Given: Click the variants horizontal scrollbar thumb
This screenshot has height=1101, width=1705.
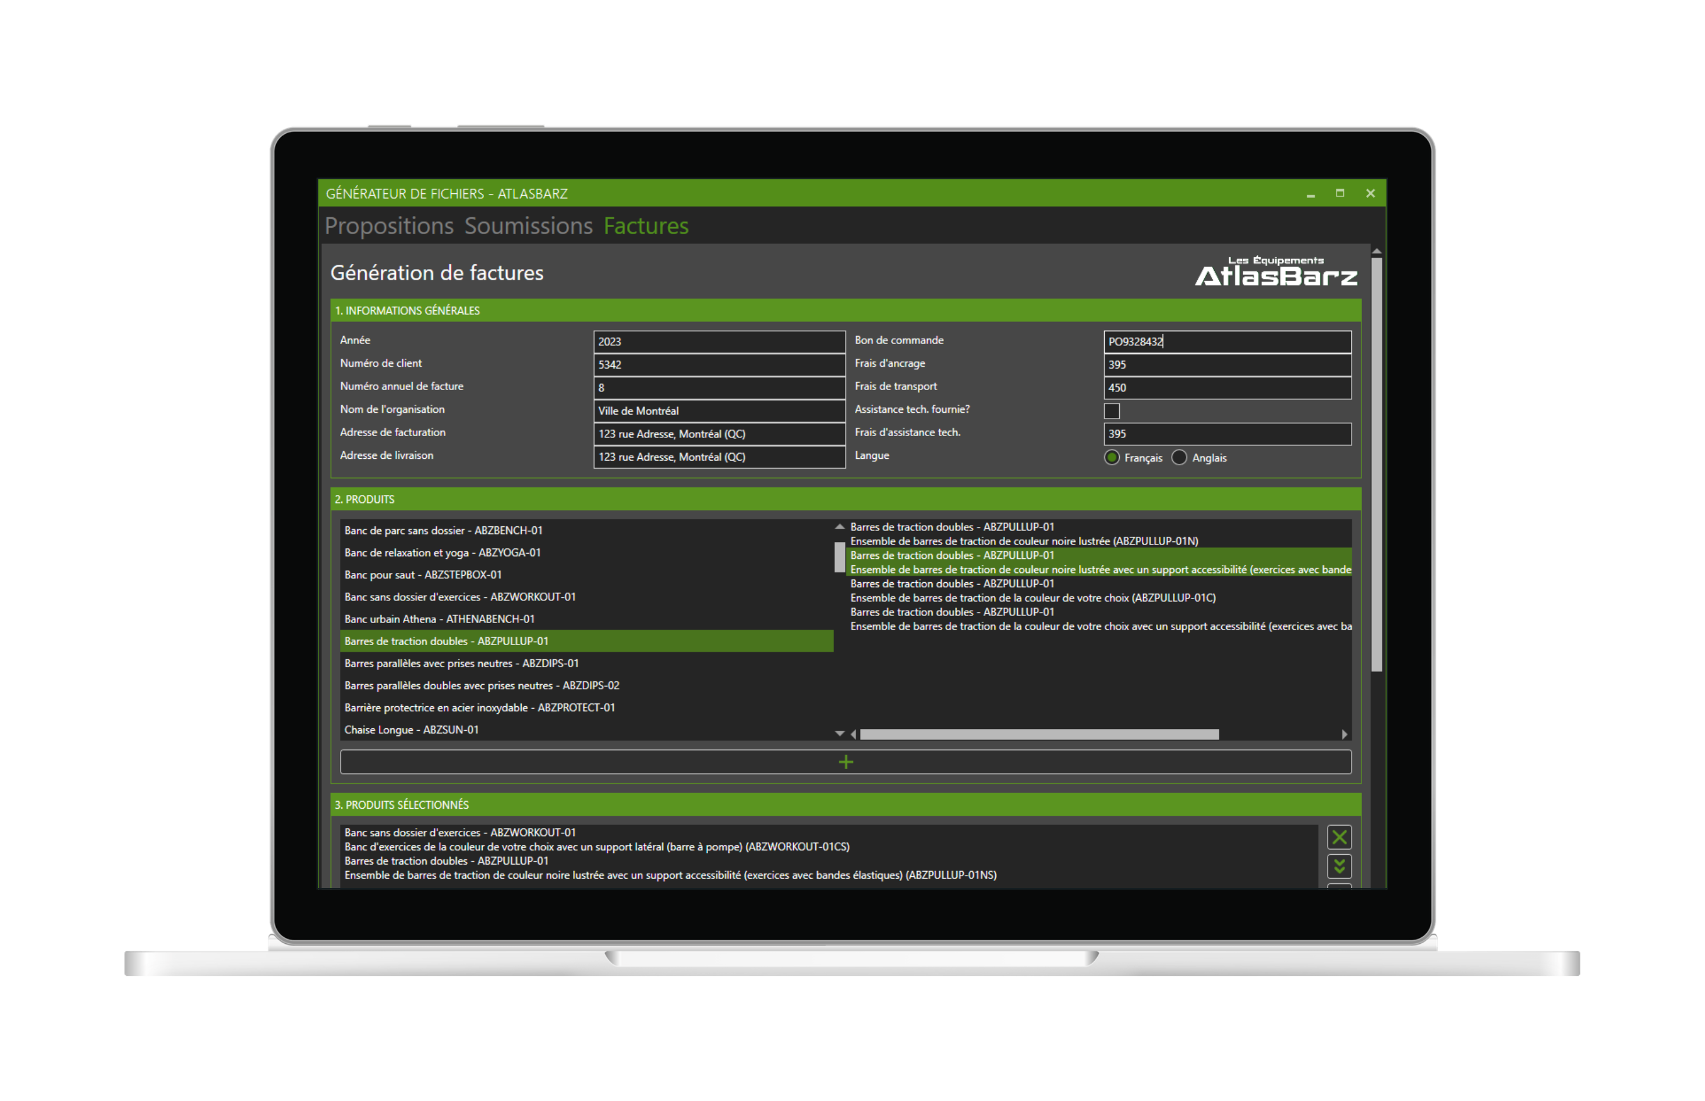Looking at the screenshot, I should 1039,734.
